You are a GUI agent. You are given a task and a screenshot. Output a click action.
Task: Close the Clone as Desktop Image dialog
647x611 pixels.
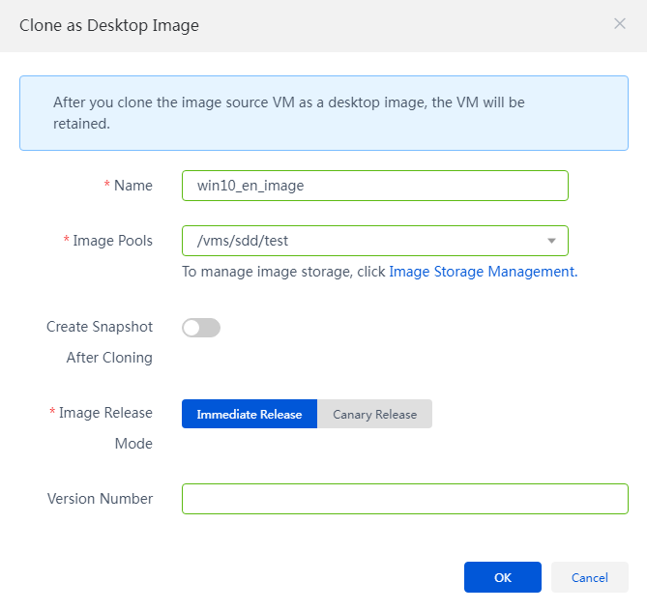[620, 24]
